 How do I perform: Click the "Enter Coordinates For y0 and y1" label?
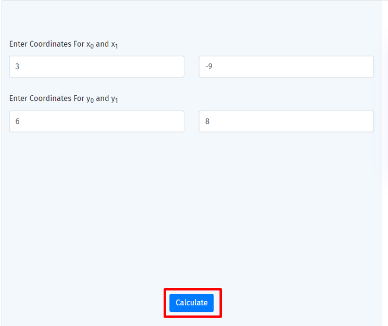click(x=64, y=99)
